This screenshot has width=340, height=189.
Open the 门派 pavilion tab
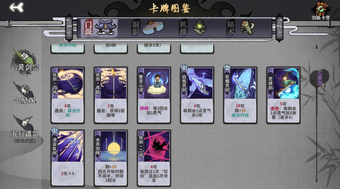(101, 28)
